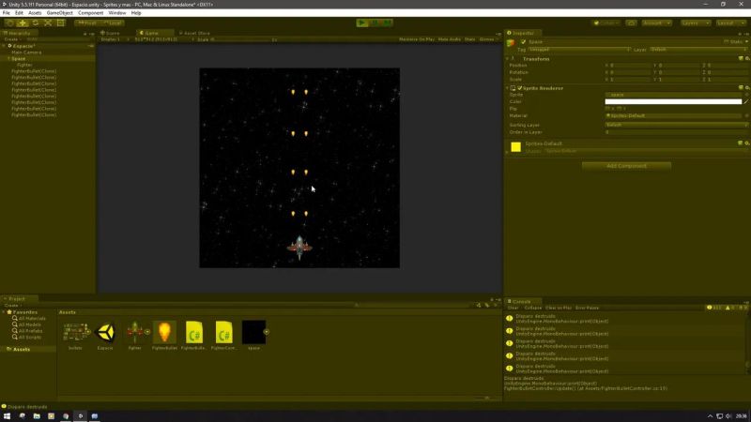Viewport: 751px width, 422px height.
Task: Open the Window menu
Action: (116, 13)
